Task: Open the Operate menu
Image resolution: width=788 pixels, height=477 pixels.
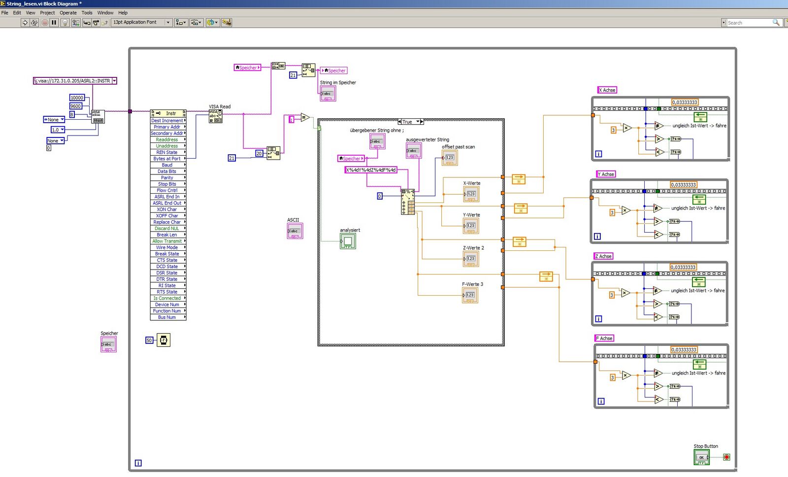Action: click(68, 13)
